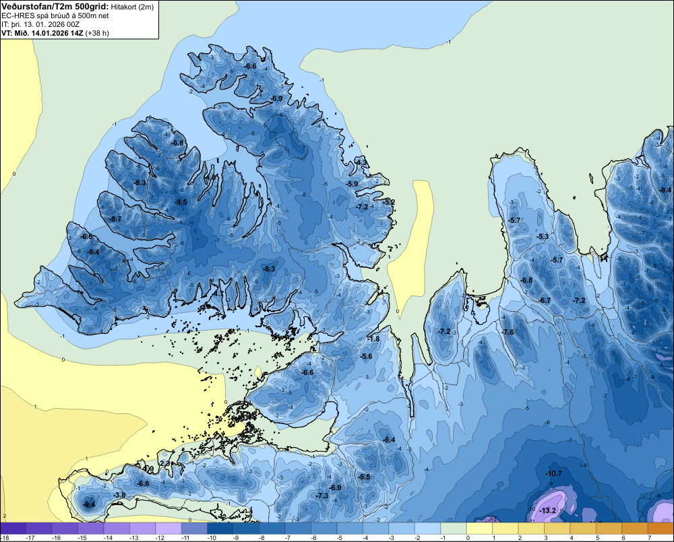
Task: Select the -7.6 temperature label
Action: (508, 332)
